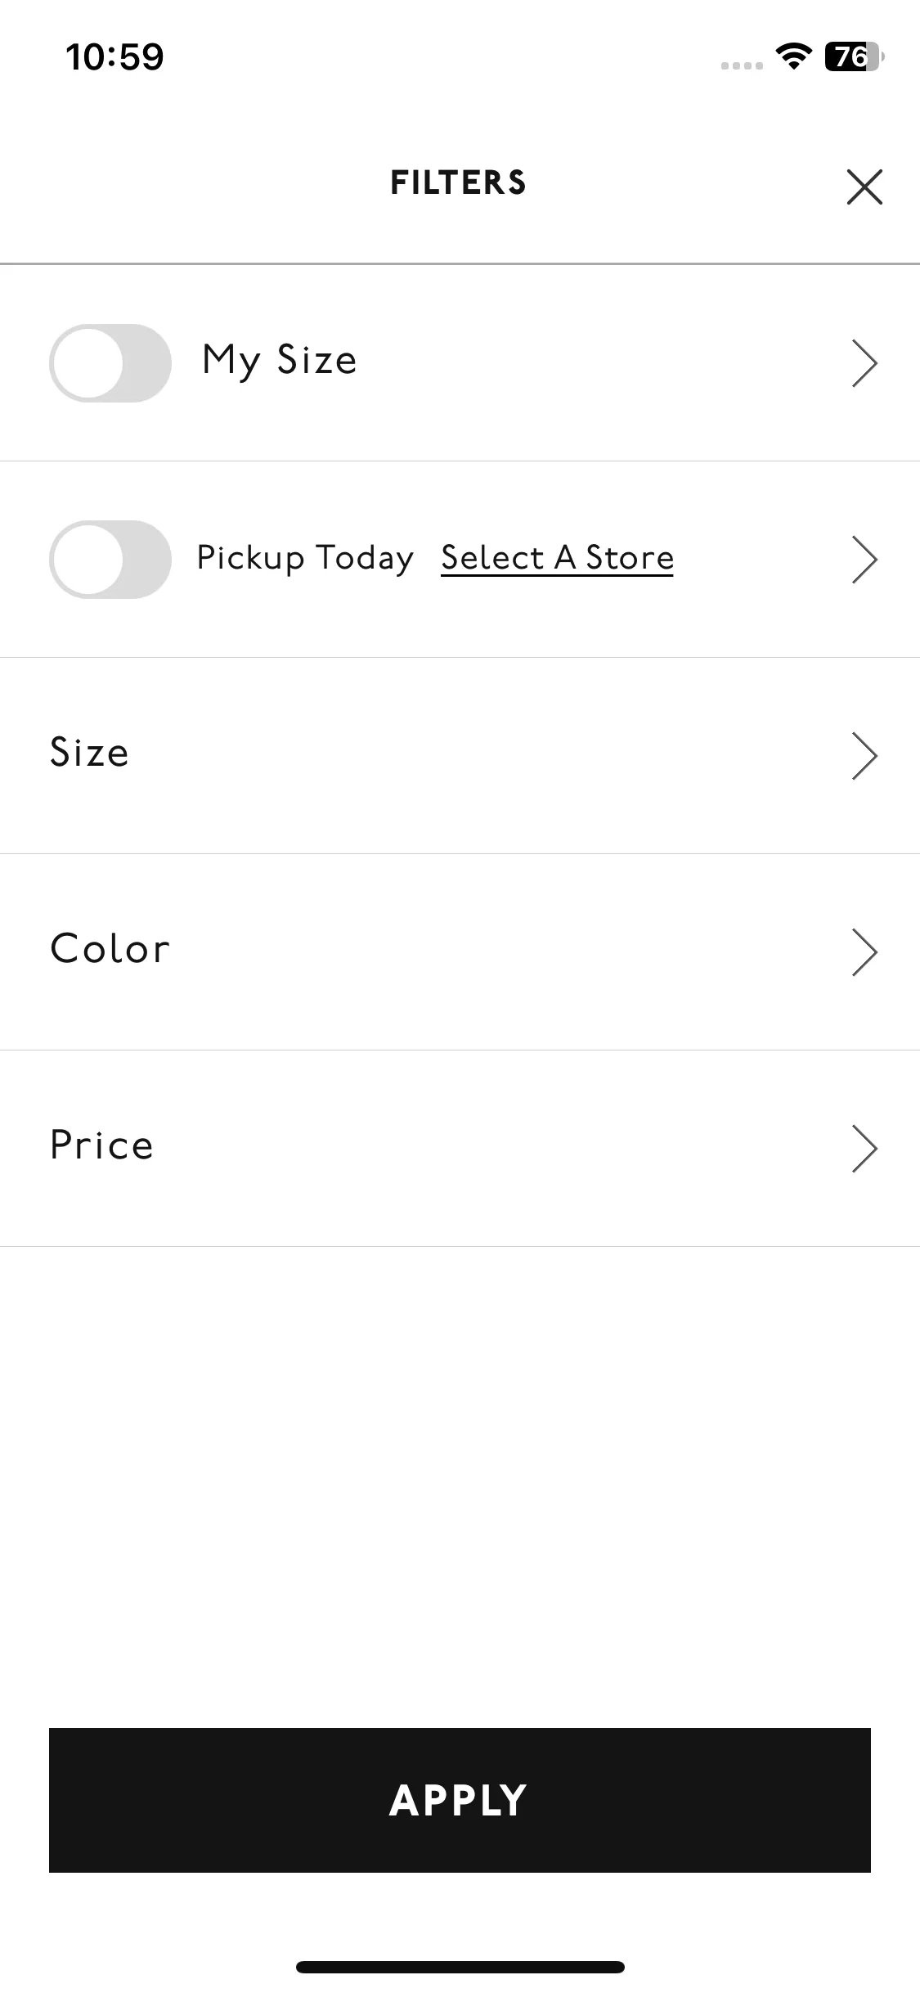This screenshot has width=920, height=1993.
Task: Open the Price filter row
Action: pos(460,1149)
